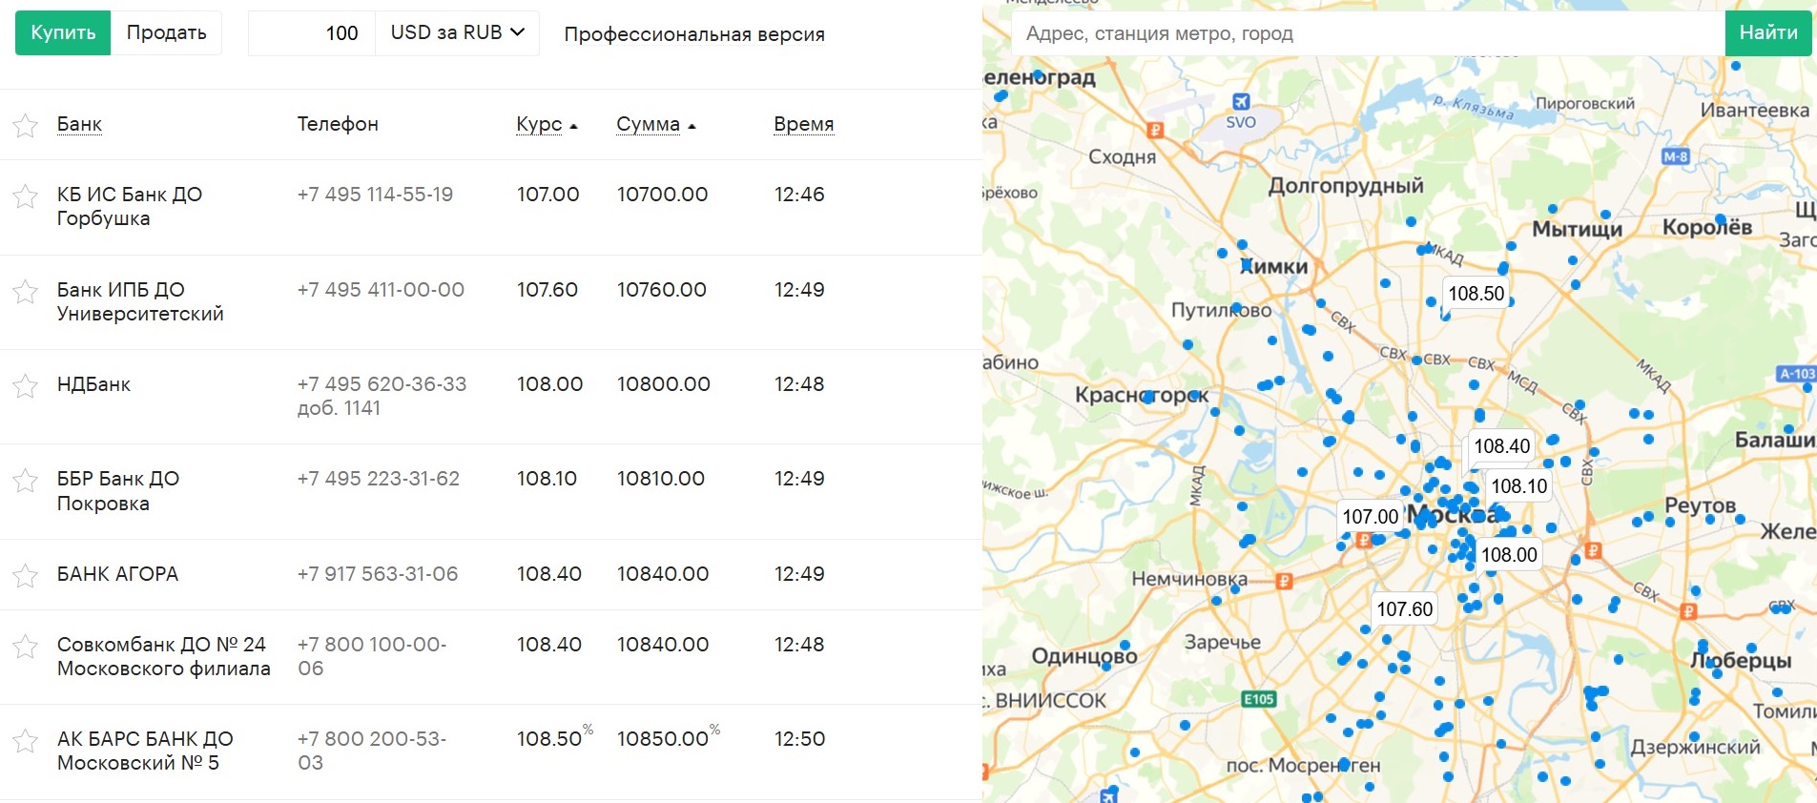Star the ББР Банк ДО Покровка row
The height and width of the screenshot is (803, 1817).
pos(25,481)
